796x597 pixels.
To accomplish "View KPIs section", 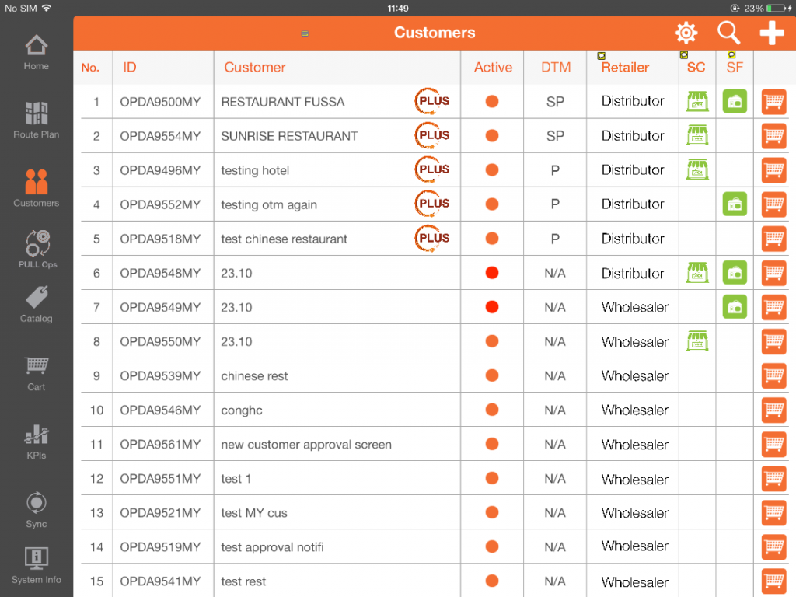I will (36, 442).
